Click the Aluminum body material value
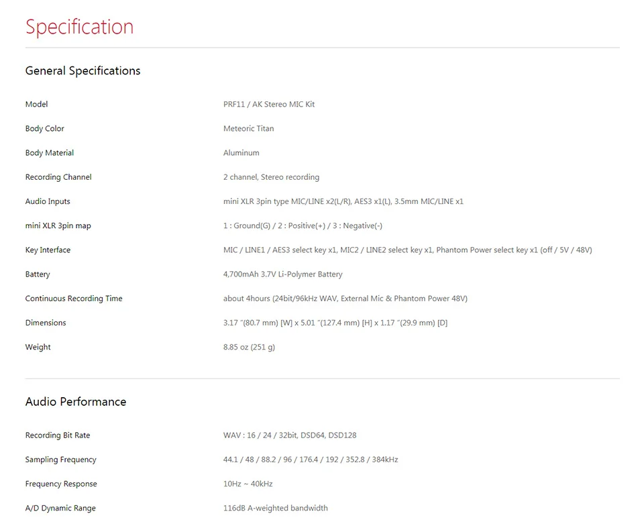This screenshot has width=644, height=520. 241,153
